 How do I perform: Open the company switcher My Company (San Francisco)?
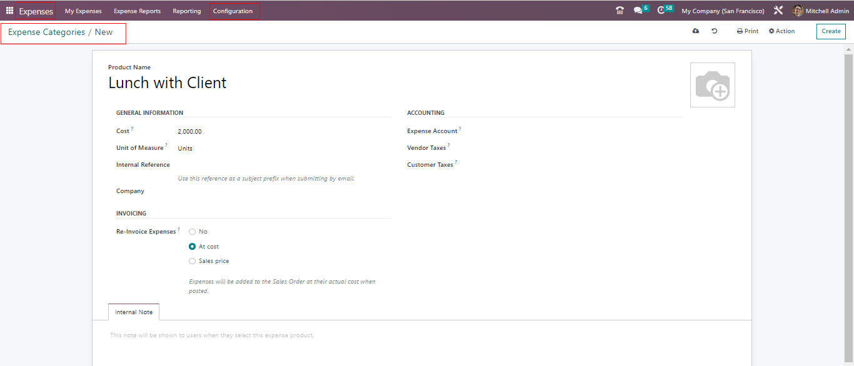click(x=723, y=11)
